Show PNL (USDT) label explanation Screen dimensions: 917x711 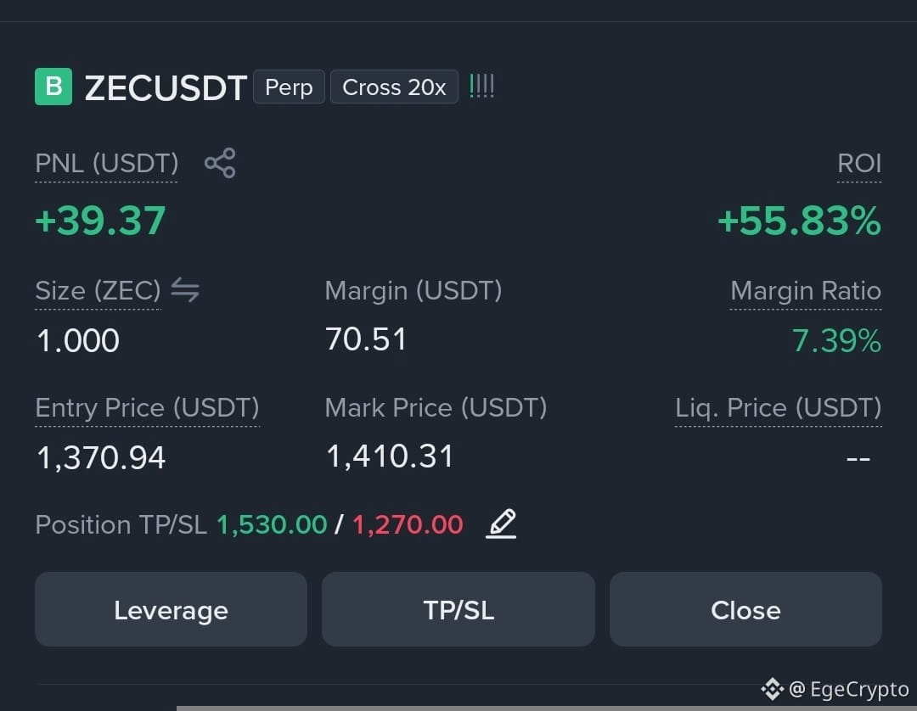(x=106, y=164)
